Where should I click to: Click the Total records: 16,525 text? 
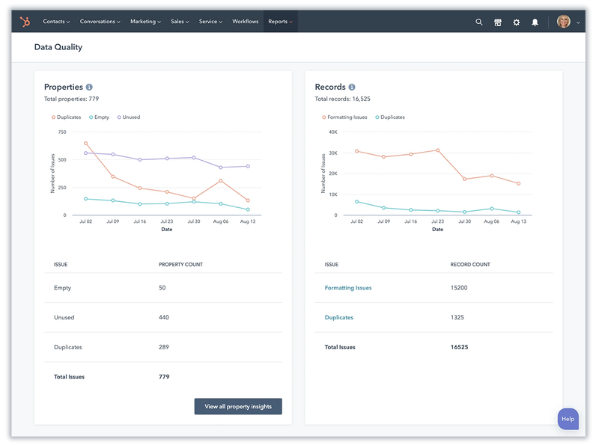point(342,99)
